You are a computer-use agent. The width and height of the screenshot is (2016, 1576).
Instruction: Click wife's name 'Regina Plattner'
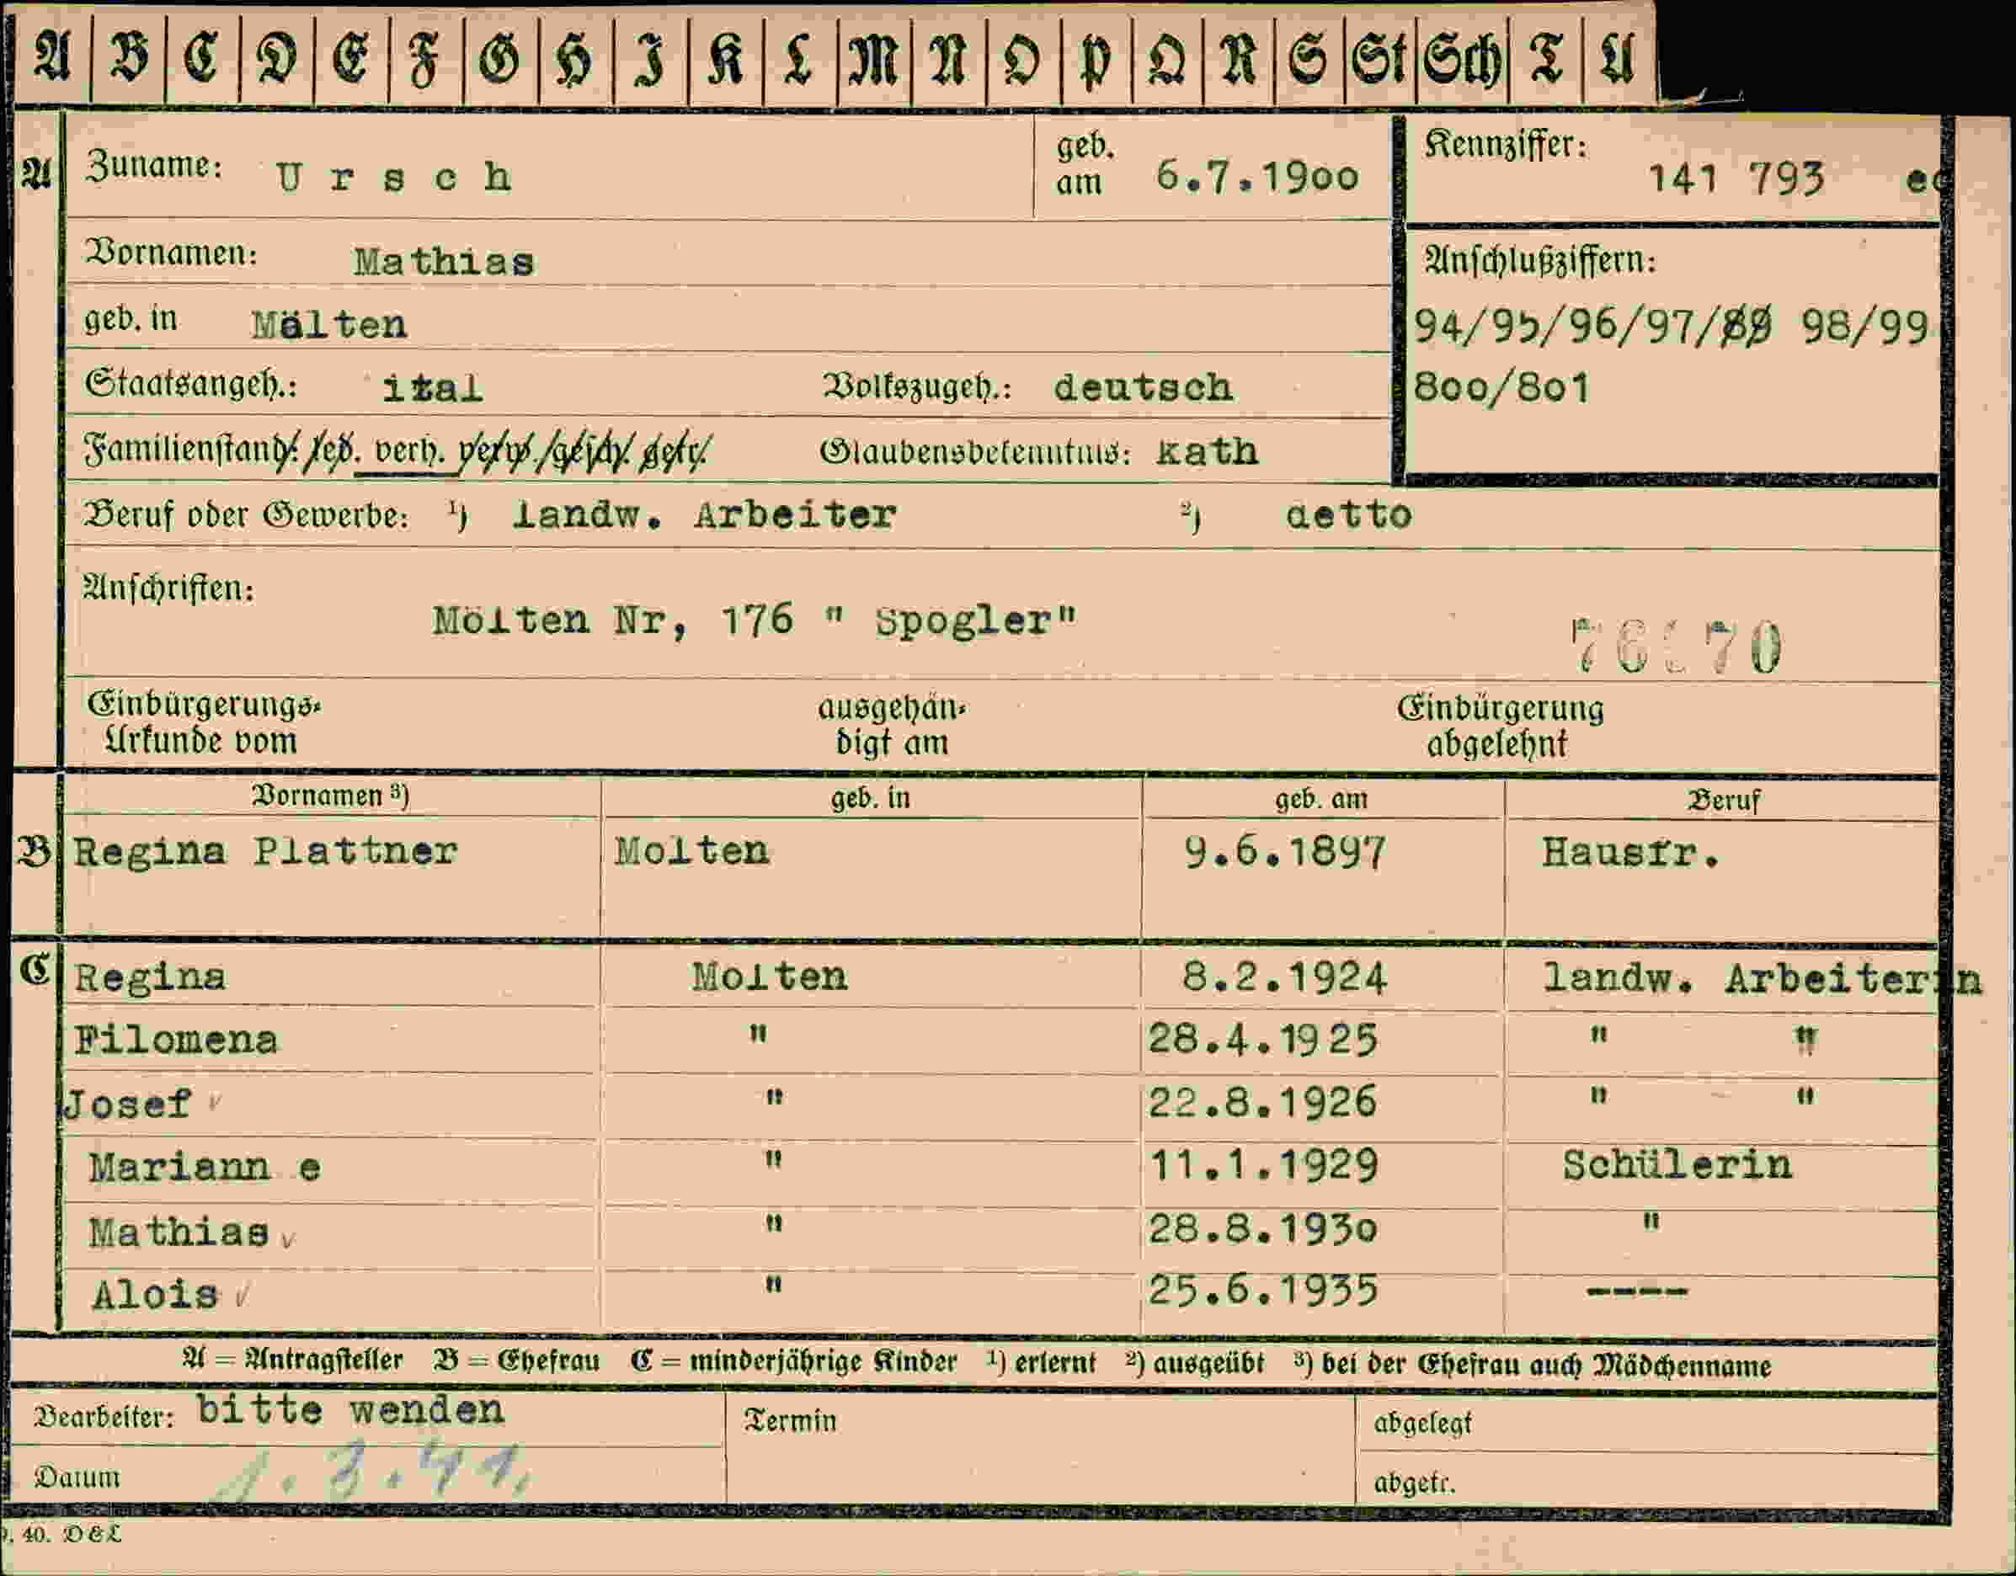265,851
